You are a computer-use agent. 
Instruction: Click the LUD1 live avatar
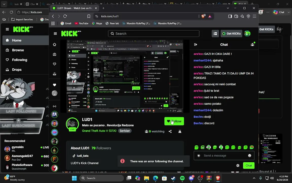(x=72, y=124)
